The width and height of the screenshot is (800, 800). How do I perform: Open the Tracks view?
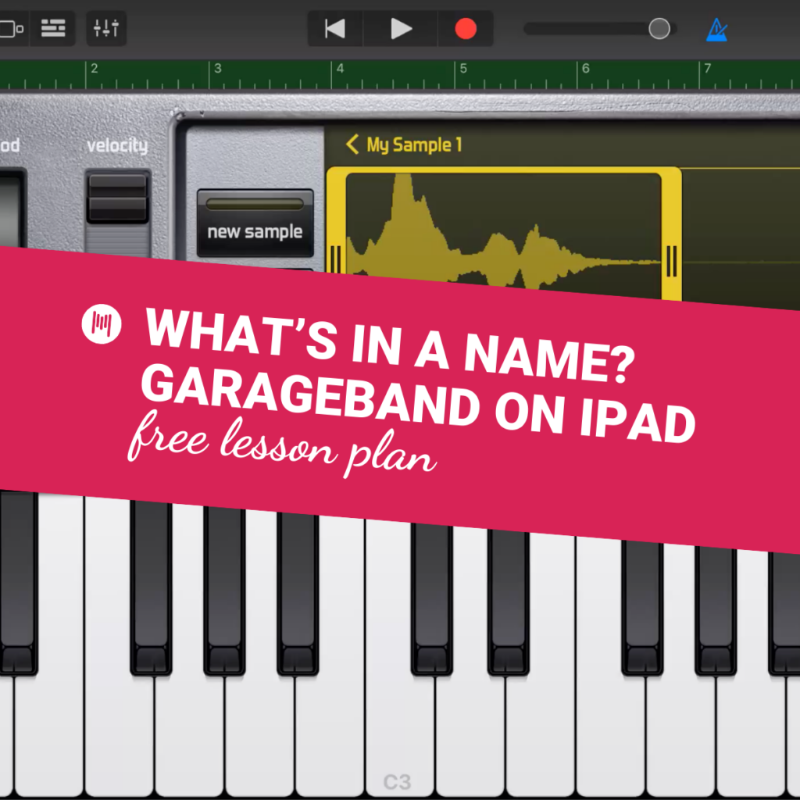click(53, 28)
